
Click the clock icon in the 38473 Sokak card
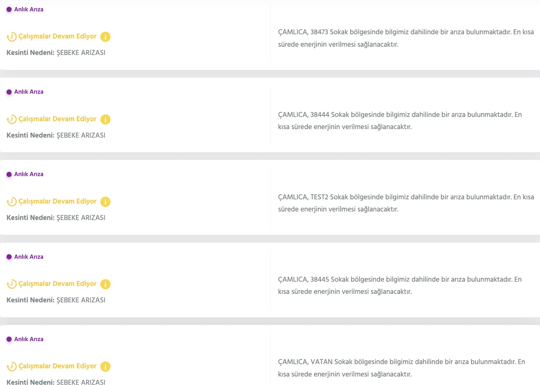coord(12,37)
